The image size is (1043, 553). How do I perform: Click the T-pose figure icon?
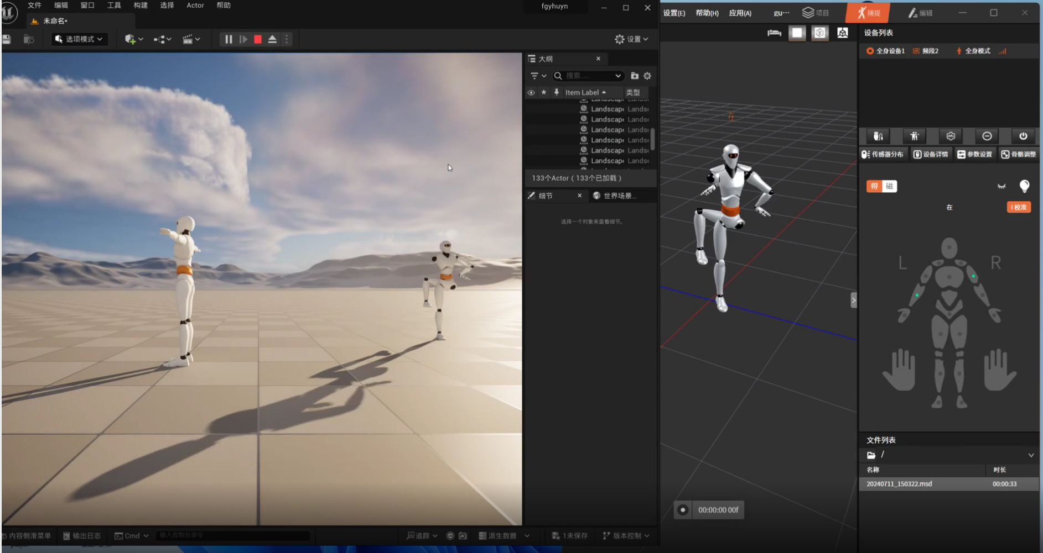pyautogui.click(x=914, y=136)
